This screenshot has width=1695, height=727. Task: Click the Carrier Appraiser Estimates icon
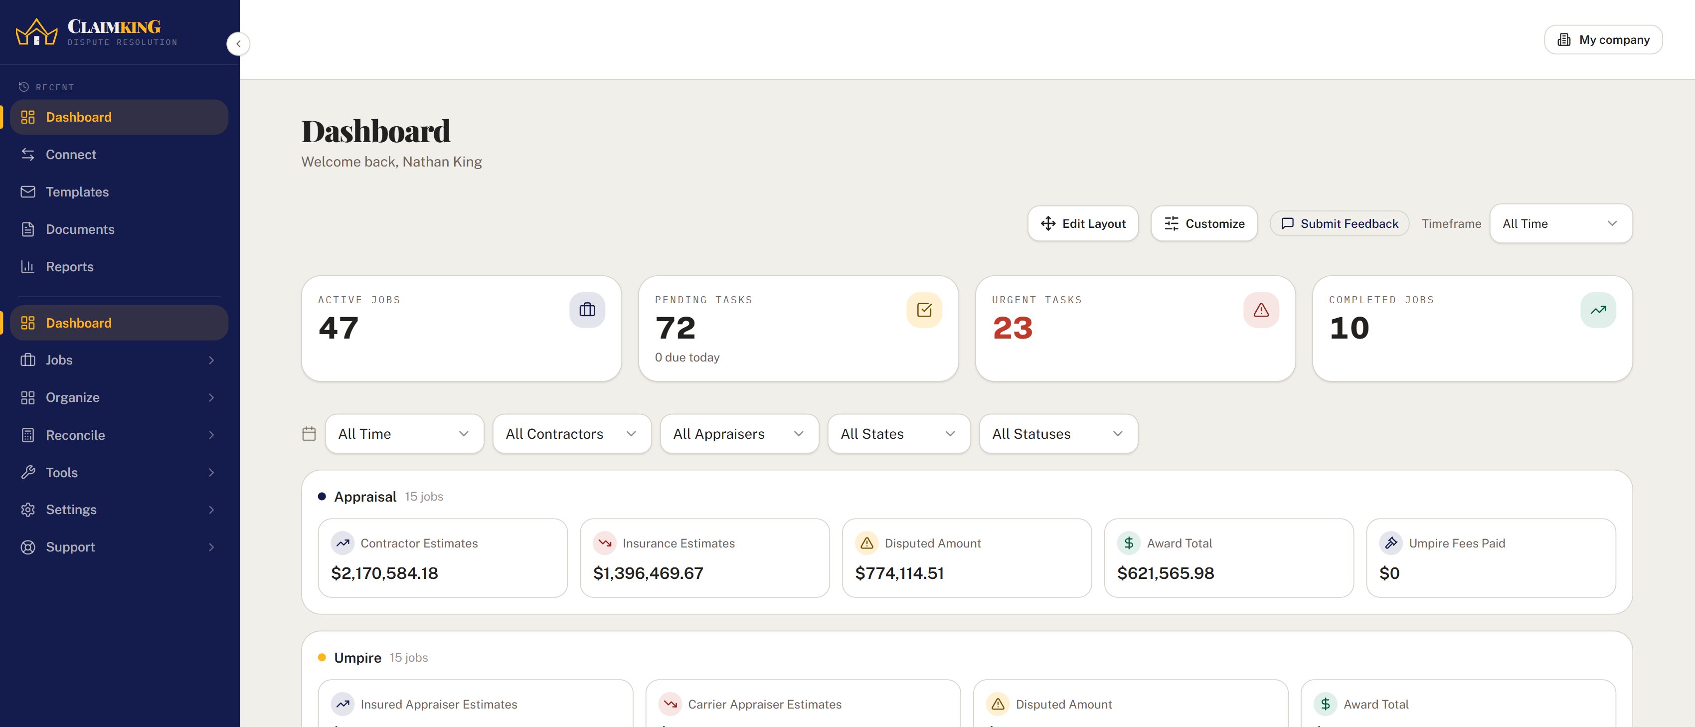coord(671,704)
